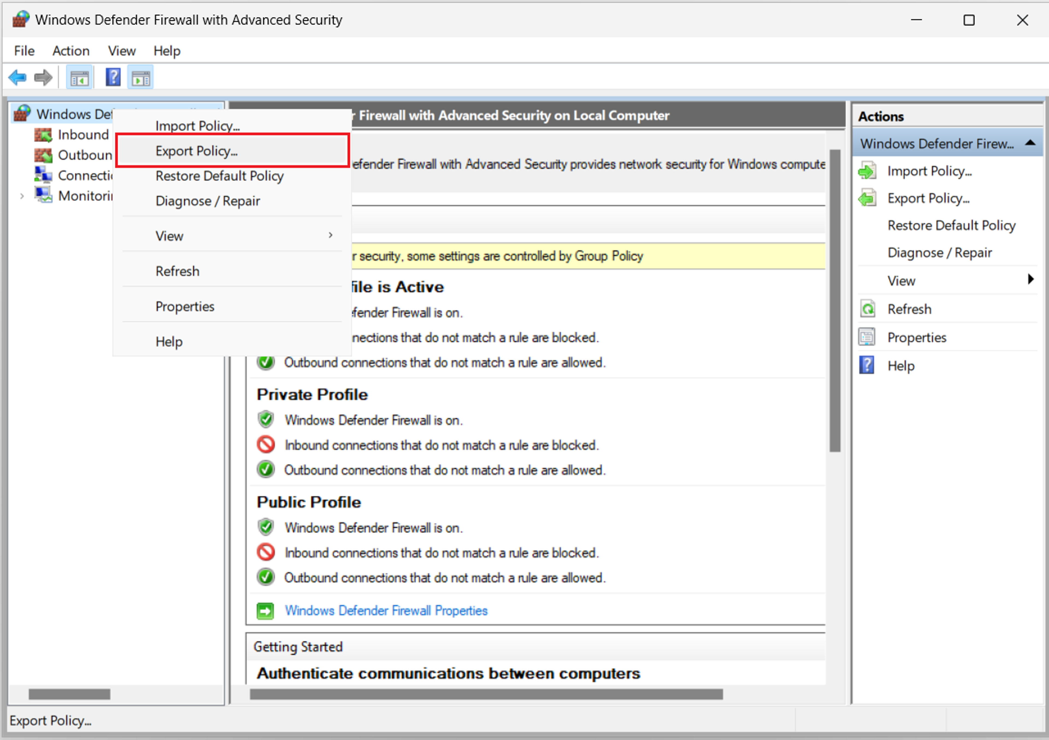This screenshot has height=740, width=1049.
Task: Click the Inbound Rules firewall icon in the tree
Action: (43, 135)
